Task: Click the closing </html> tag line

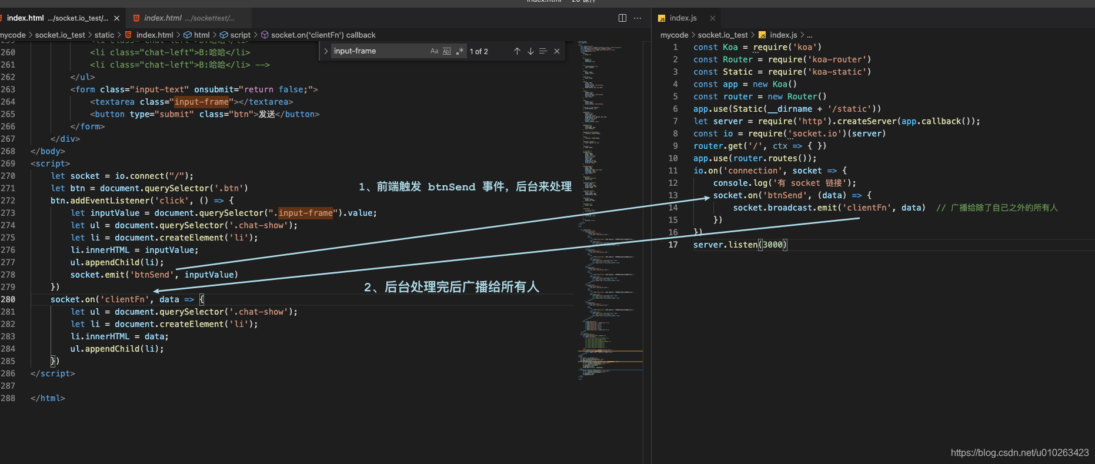Action: click(48, 398)
